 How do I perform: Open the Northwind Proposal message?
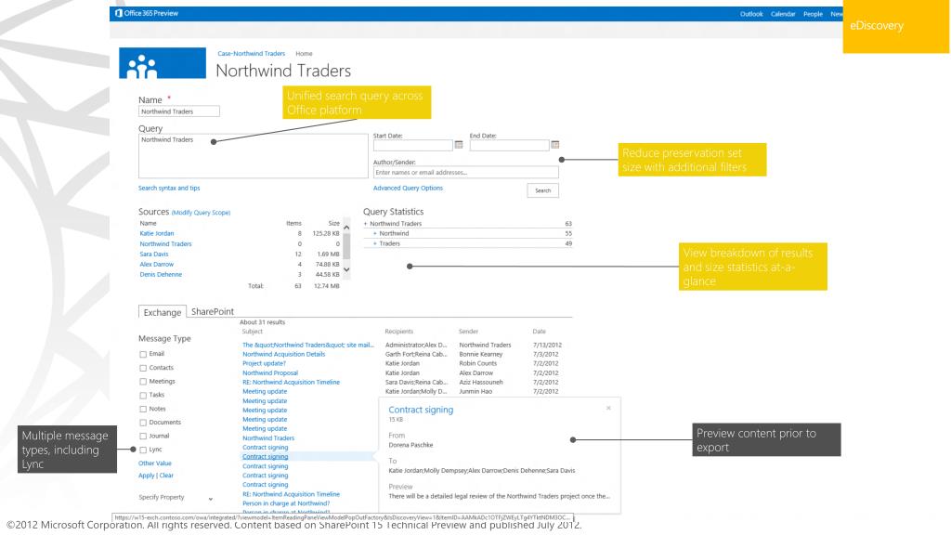tap(270, 373)
